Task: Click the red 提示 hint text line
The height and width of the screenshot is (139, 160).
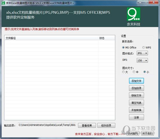Action: pos(42,29)
